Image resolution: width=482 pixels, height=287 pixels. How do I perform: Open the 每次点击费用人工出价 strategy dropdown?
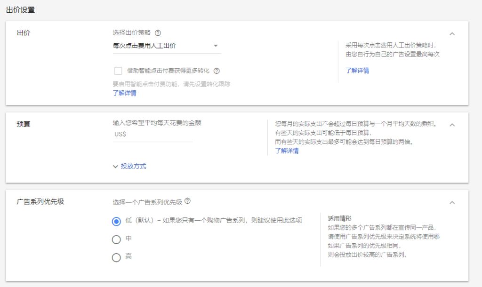click(166, 46)
